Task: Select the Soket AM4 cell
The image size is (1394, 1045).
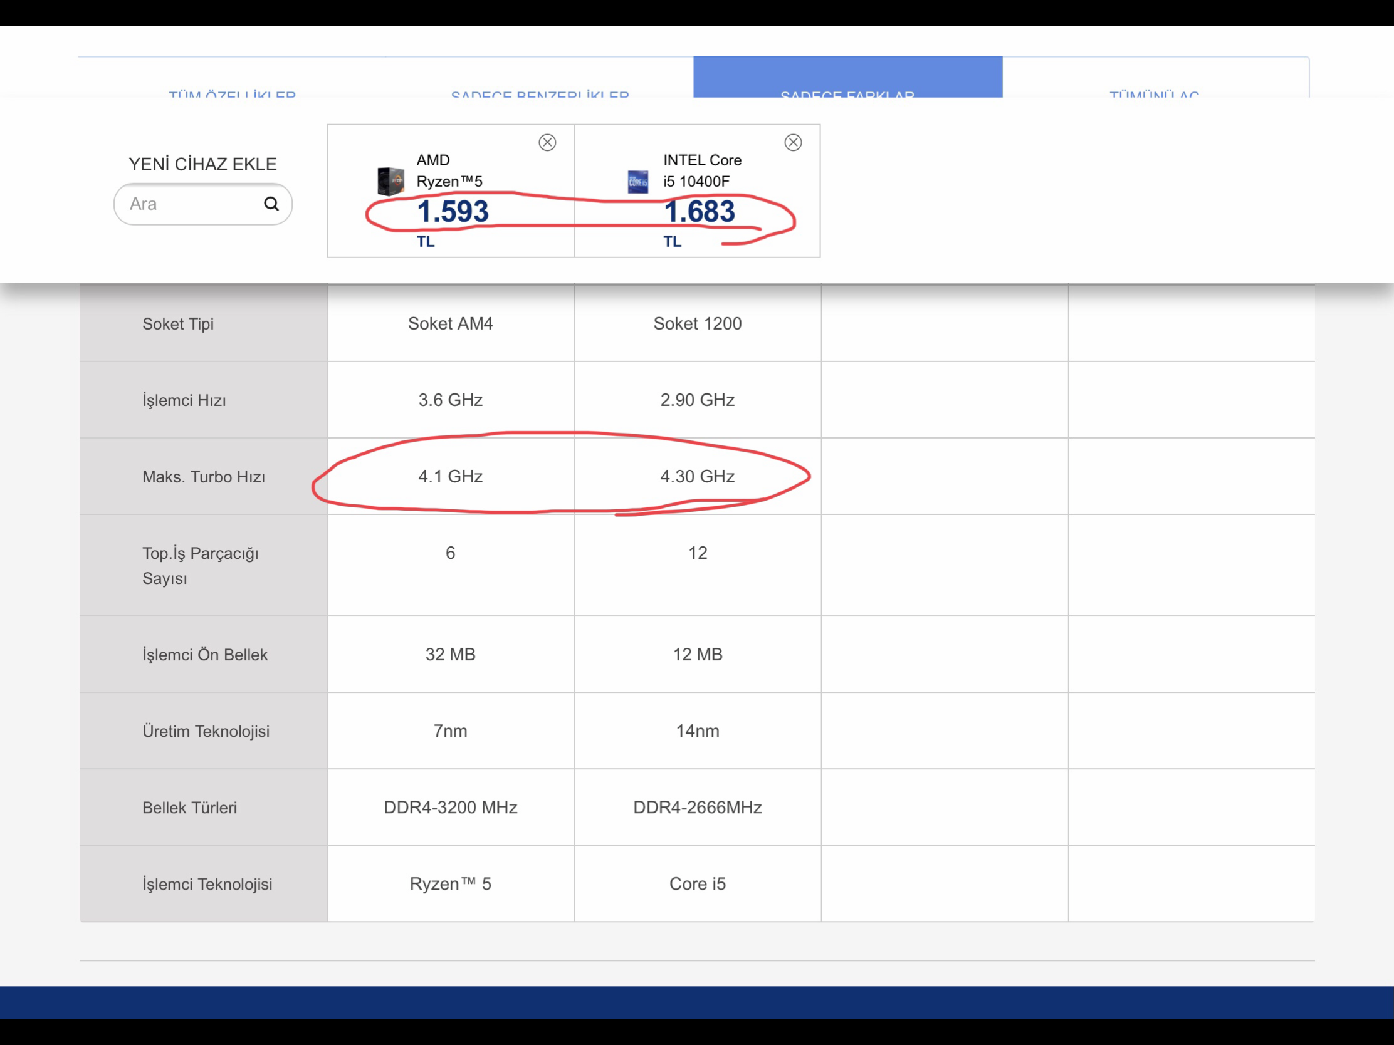Action: [450, 324]
